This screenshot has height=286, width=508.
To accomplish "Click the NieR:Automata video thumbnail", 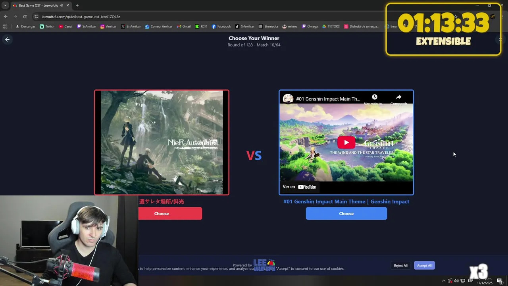I will tap(162, 142).
